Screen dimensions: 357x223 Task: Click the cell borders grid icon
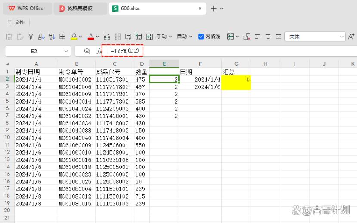tap(62, 37)
